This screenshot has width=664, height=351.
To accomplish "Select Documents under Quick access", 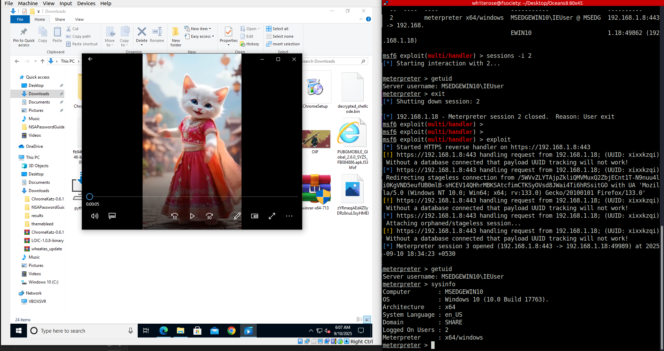I will [39, 102].
